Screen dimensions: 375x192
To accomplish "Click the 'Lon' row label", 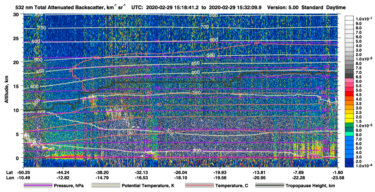I will 10,178.
